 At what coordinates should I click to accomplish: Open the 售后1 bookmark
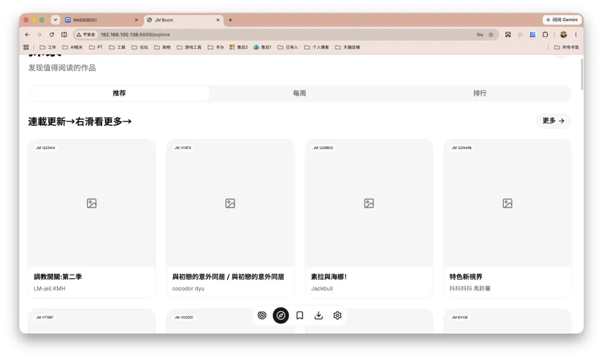pos(262,47)
